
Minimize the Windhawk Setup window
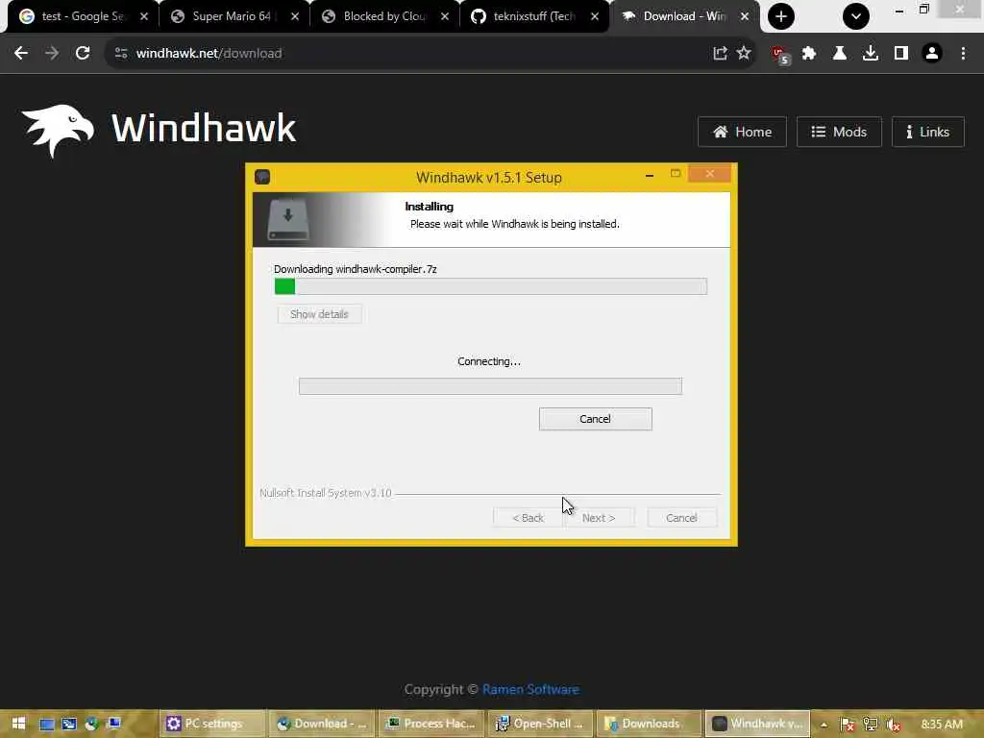[650, 175]
